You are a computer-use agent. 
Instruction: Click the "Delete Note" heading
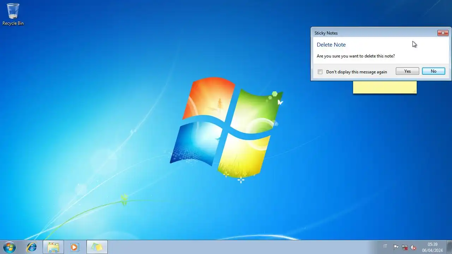coord(331,45)
